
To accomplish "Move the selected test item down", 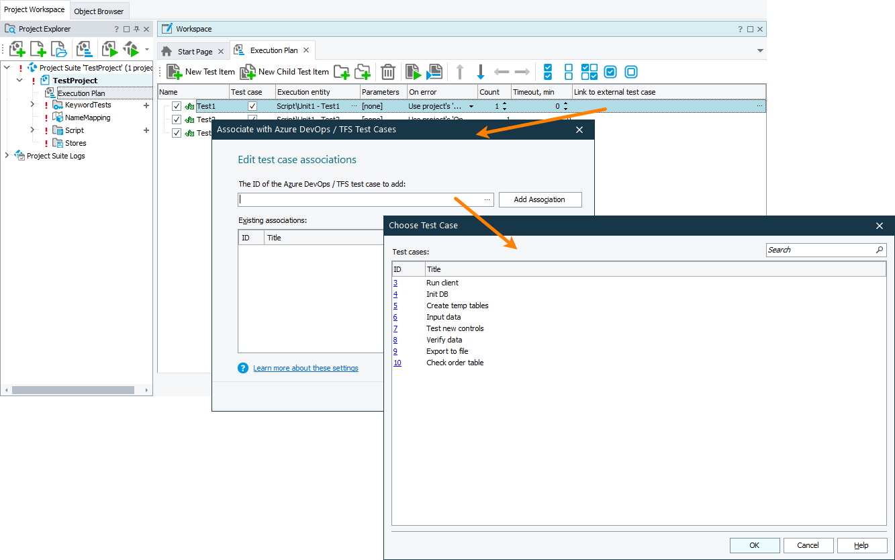I will click(481, 71).
